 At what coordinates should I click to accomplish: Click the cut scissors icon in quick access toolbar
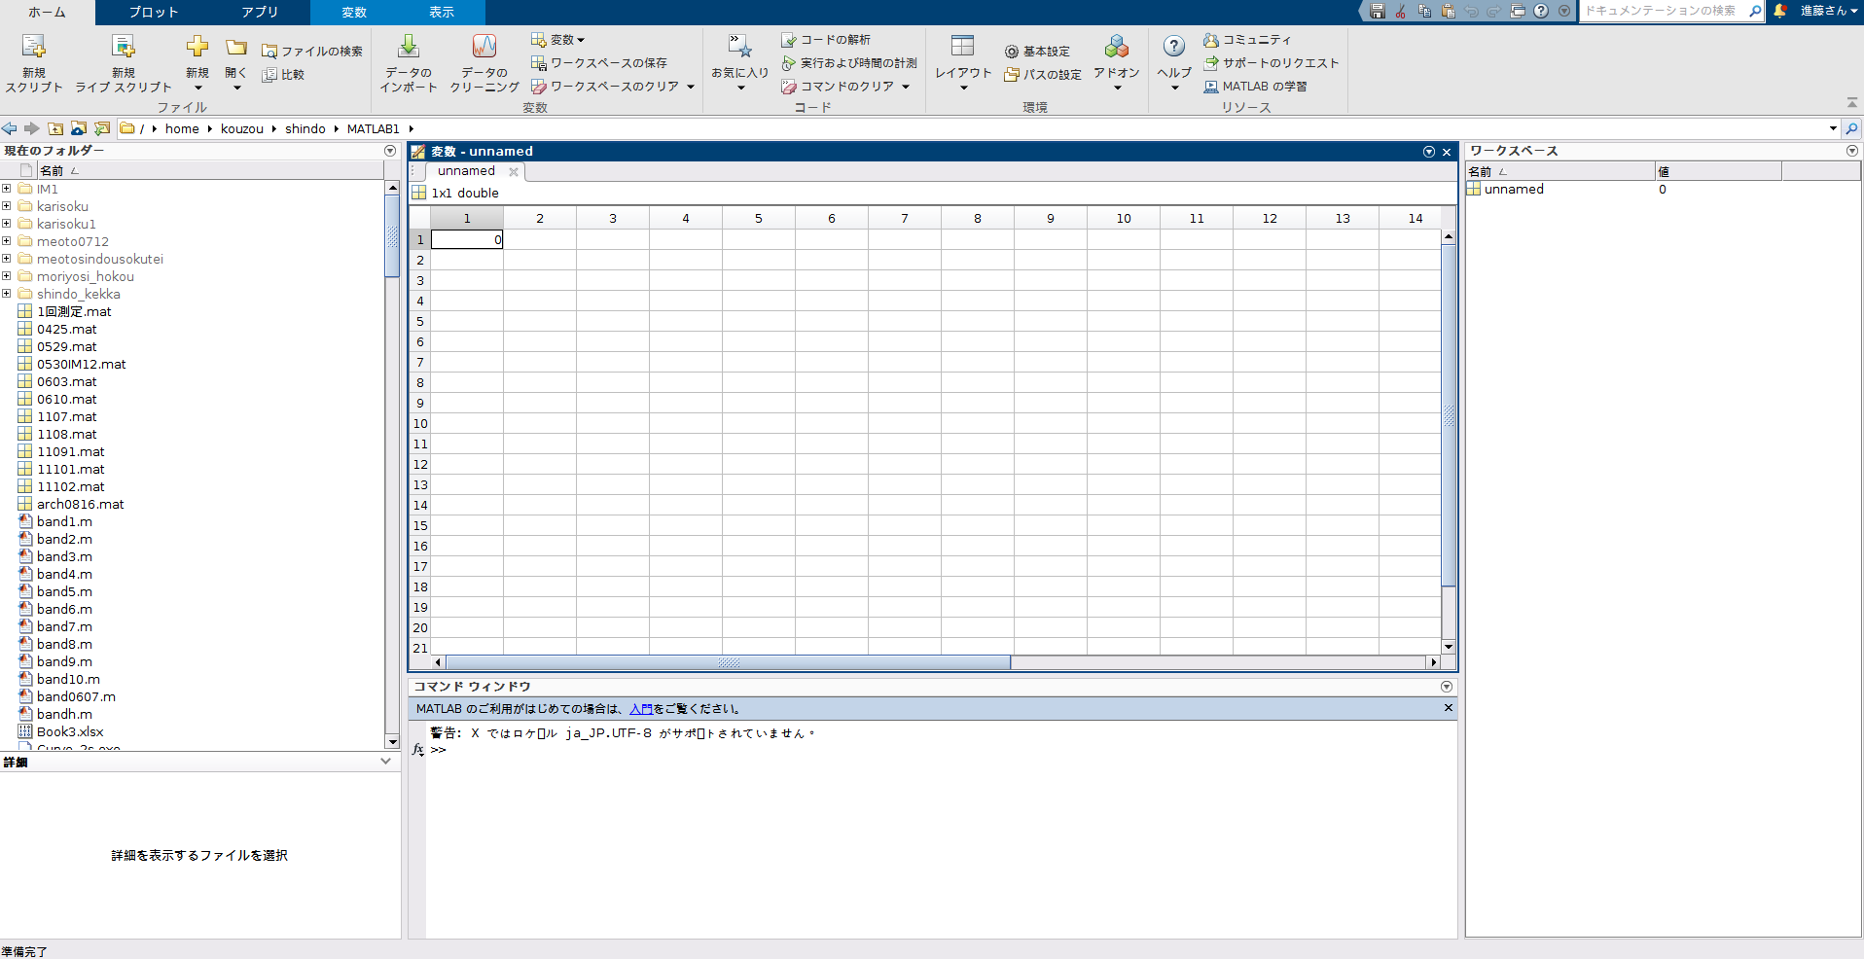click(x=1400, y=11)
